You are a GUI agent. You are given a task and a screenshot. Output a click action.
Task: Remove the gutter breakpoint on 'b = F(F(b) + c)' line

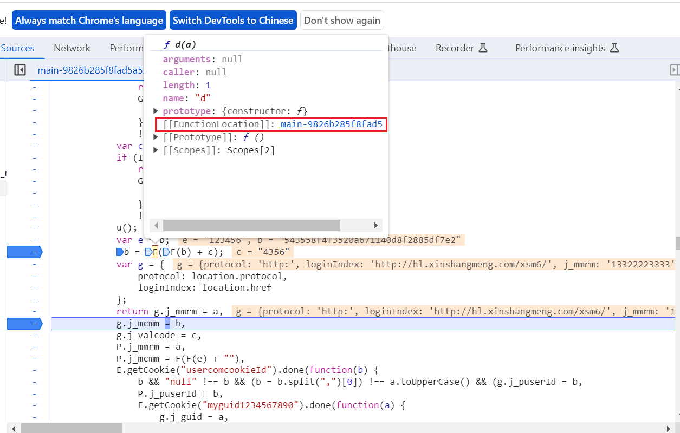pyautogui.click(x=24, y=252)
